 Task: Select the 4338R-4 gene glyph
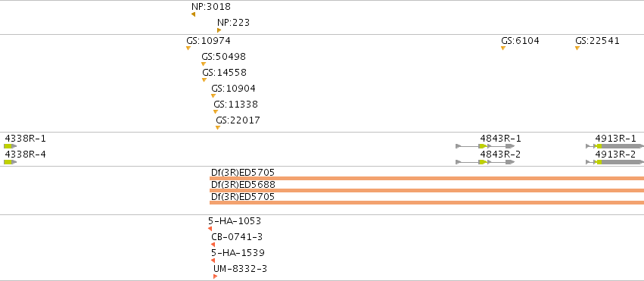[x=11, y=162]
